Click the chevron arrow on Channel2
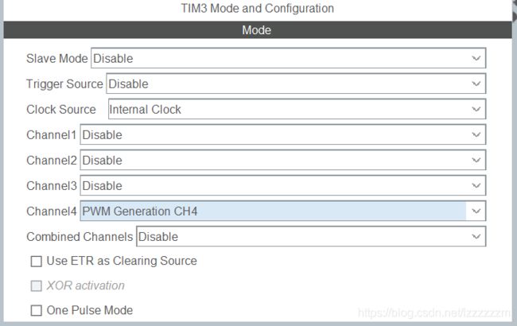 tap(476, 161)
